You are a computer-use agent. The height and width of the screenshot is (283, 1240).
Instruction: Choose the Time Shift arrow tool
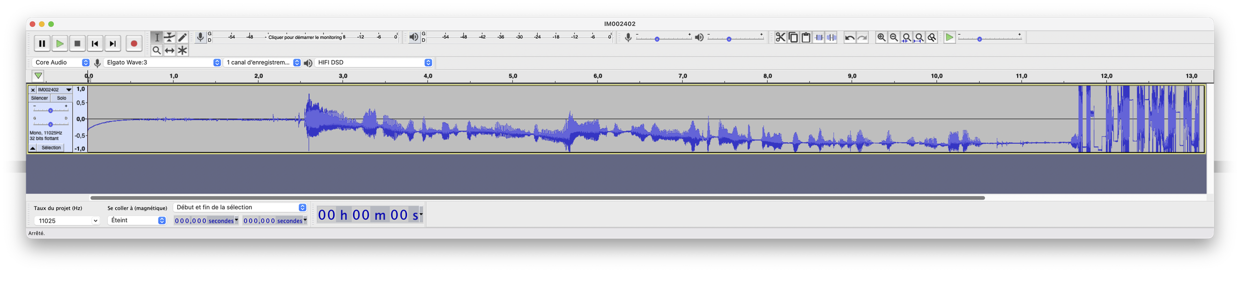point(170,50)
